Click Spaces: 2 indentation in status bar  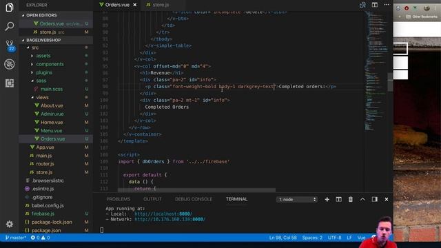coord(312,238)
